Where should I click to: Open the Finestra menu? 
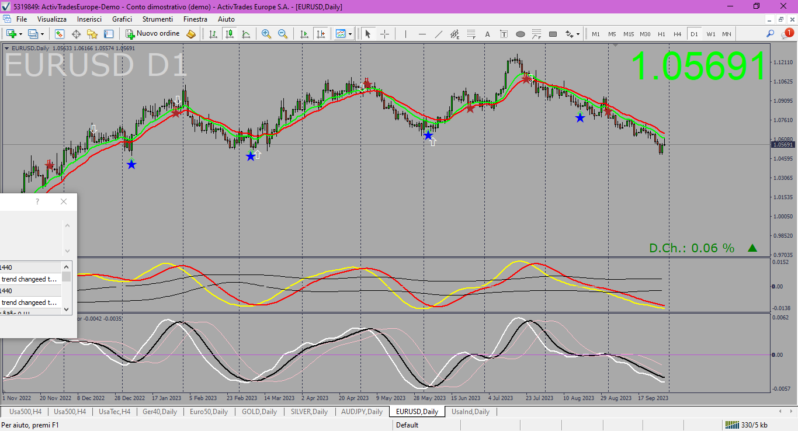[195, 19]
